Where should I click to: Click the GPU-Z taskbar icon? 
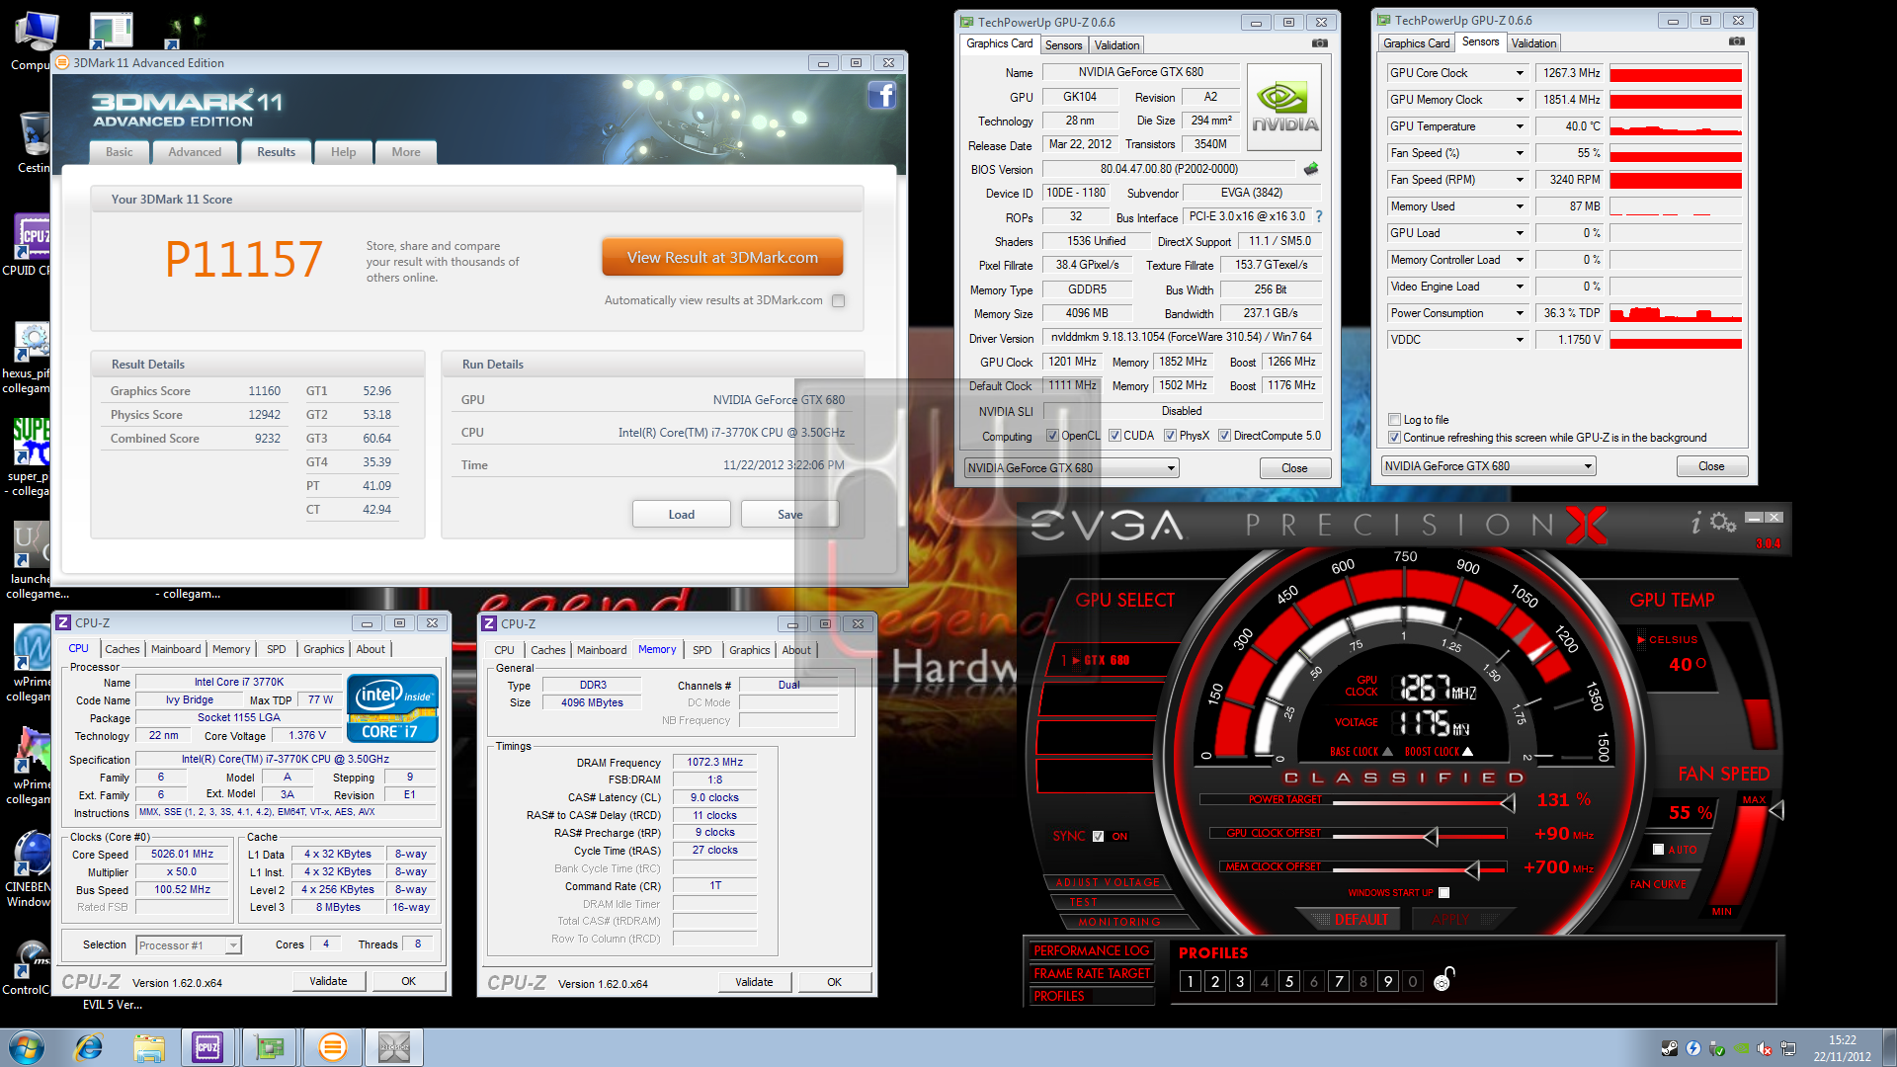[x=270, y=1047]
